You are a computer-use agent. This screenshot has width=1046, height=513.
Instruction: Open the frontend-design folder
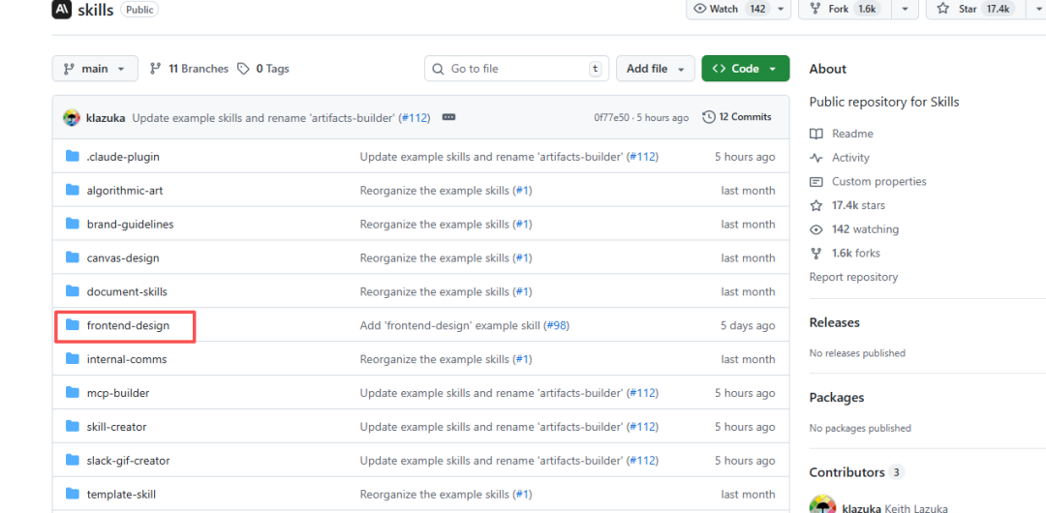pos(128,326)
